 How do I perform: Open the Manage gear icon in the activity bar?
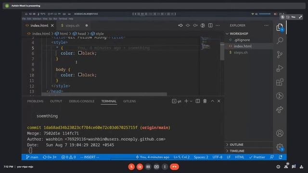280,147
